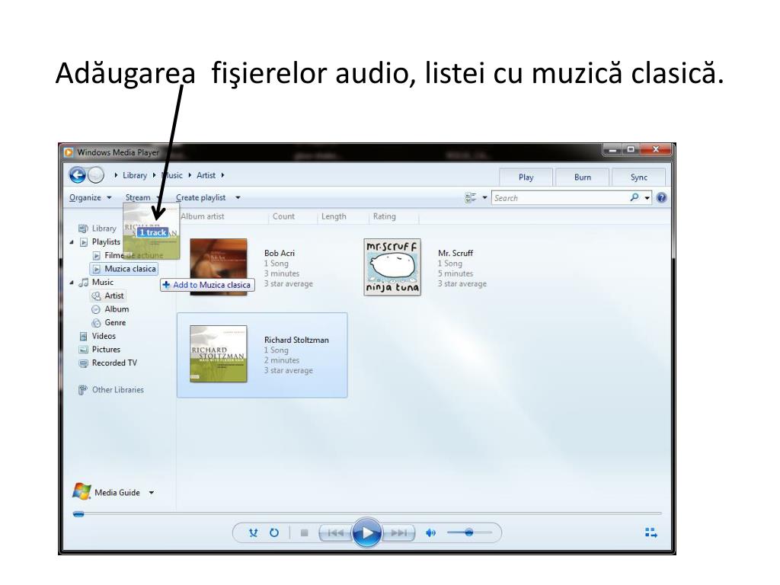Select Library in the navigation pane

point(104,229)
